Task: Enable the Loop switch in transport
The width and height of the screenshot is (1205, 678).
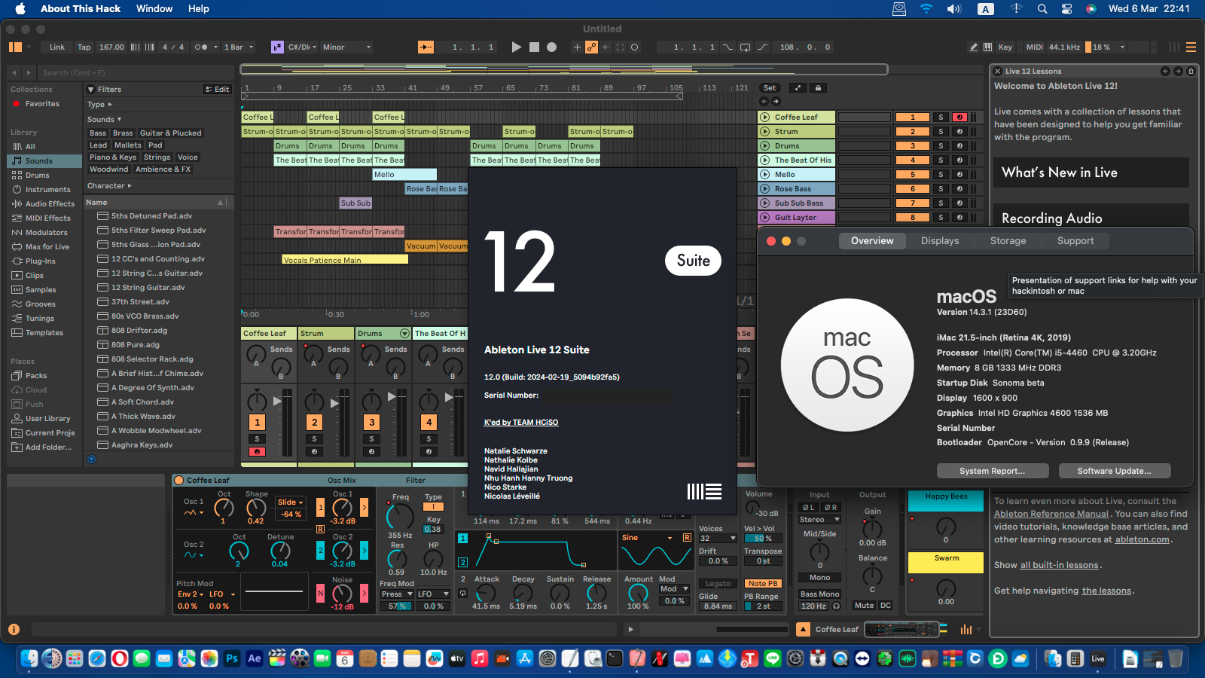Action: pyautogui.click(x=745, y=47)
